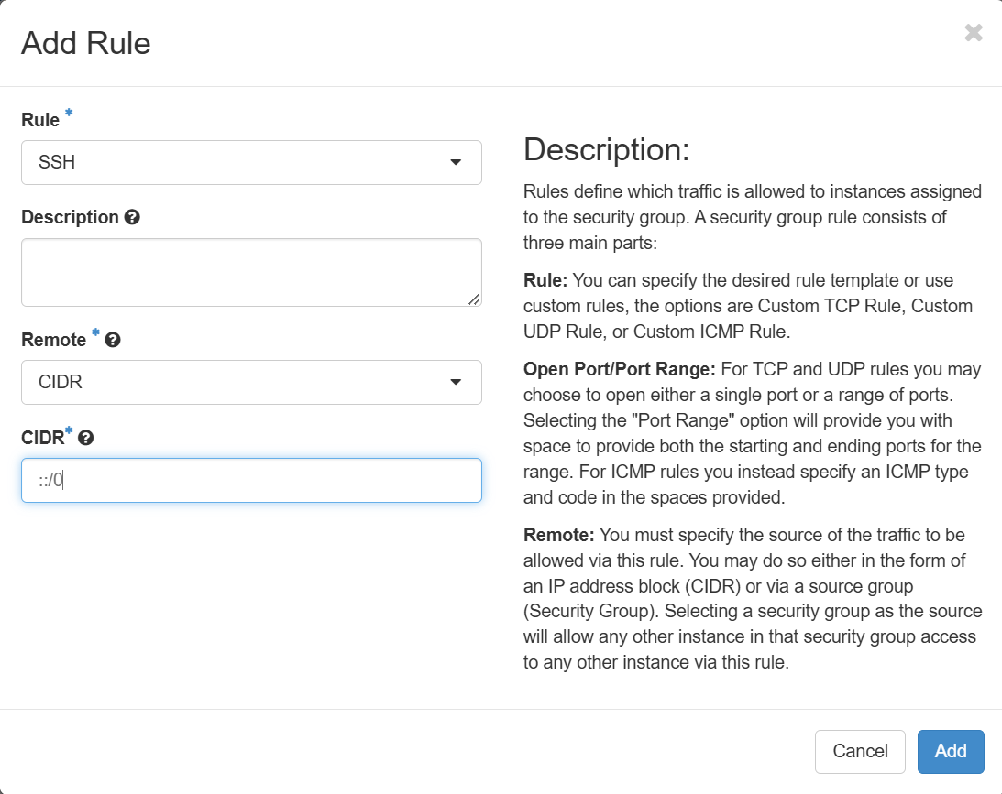Screen dimensions: 1002x794
Task: Click the question mark next to CIDR
Action: pyautogui.click(x=86, y=438)
